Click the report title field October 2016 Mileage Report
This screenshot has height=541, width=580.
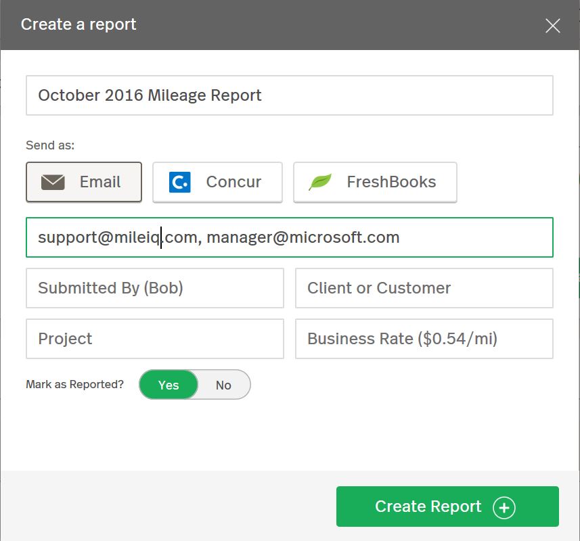point(290,95)
